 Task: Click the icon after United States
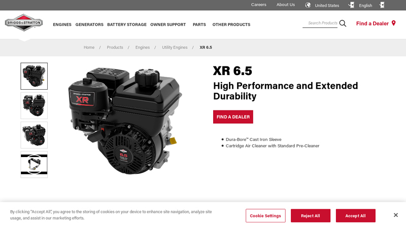tap(351, 5)
